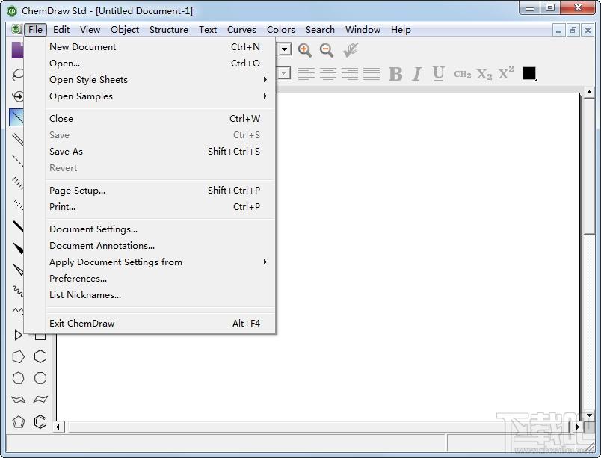
Task: Select the cyclohexane chair ring tool
Action: point(18,400)
